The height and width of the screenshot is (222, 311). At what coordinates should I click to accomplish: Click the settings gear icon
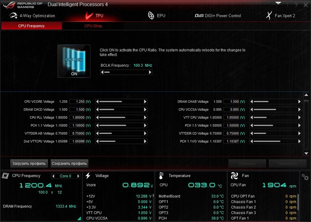point(305,177)
